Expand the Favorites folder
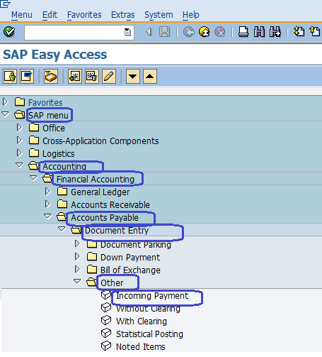The height and width of the screenshot is (357, 322). click(5, 102)
